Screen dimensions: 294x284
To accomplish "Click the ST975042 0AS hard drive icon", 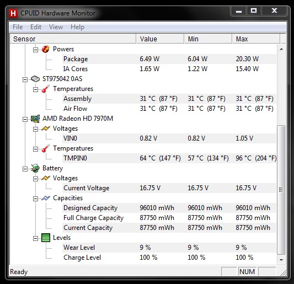I will point(35,79).
